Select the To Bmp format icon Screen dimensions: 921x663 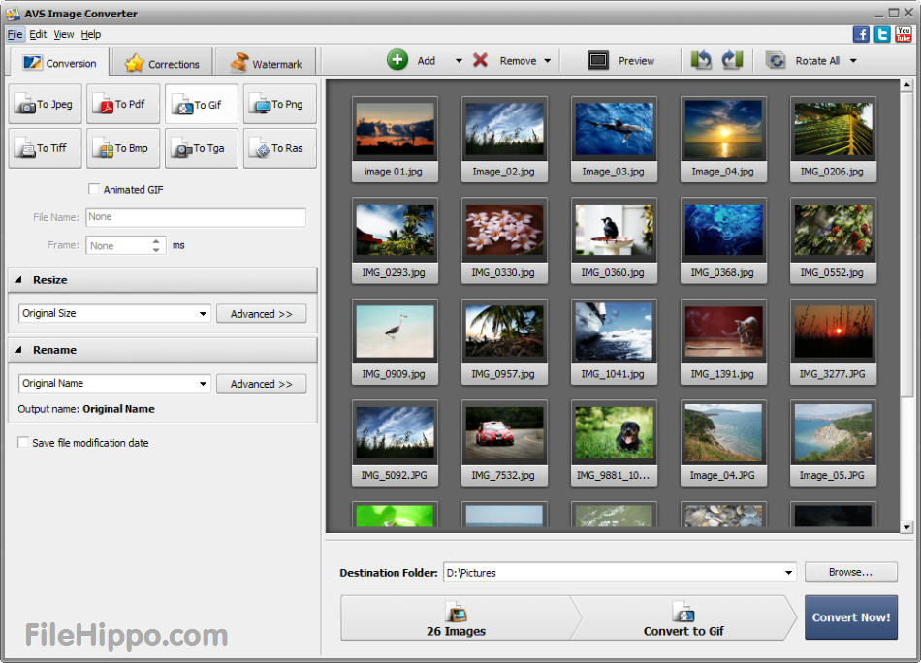(x=123, y=147)
